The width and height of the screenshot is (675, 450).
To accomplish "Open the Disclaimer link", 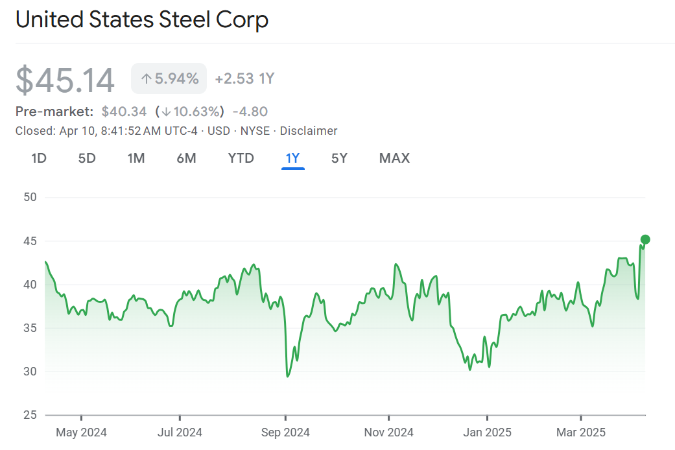I will pyautogui.click(x=309, y=131).
